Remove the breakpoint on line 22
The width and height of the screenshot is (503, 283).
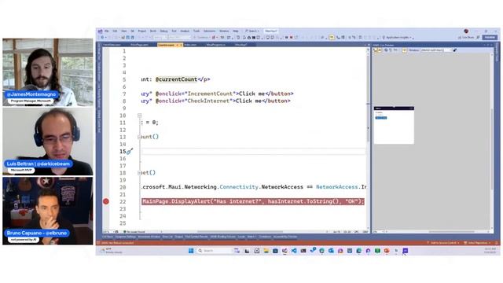click(x=106, y=201)
